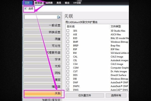
Task: Focus the settings search input field
Action: coord(43,17)
